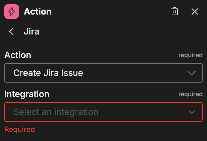Go back using the left chevron arrow

coord(12,31)
